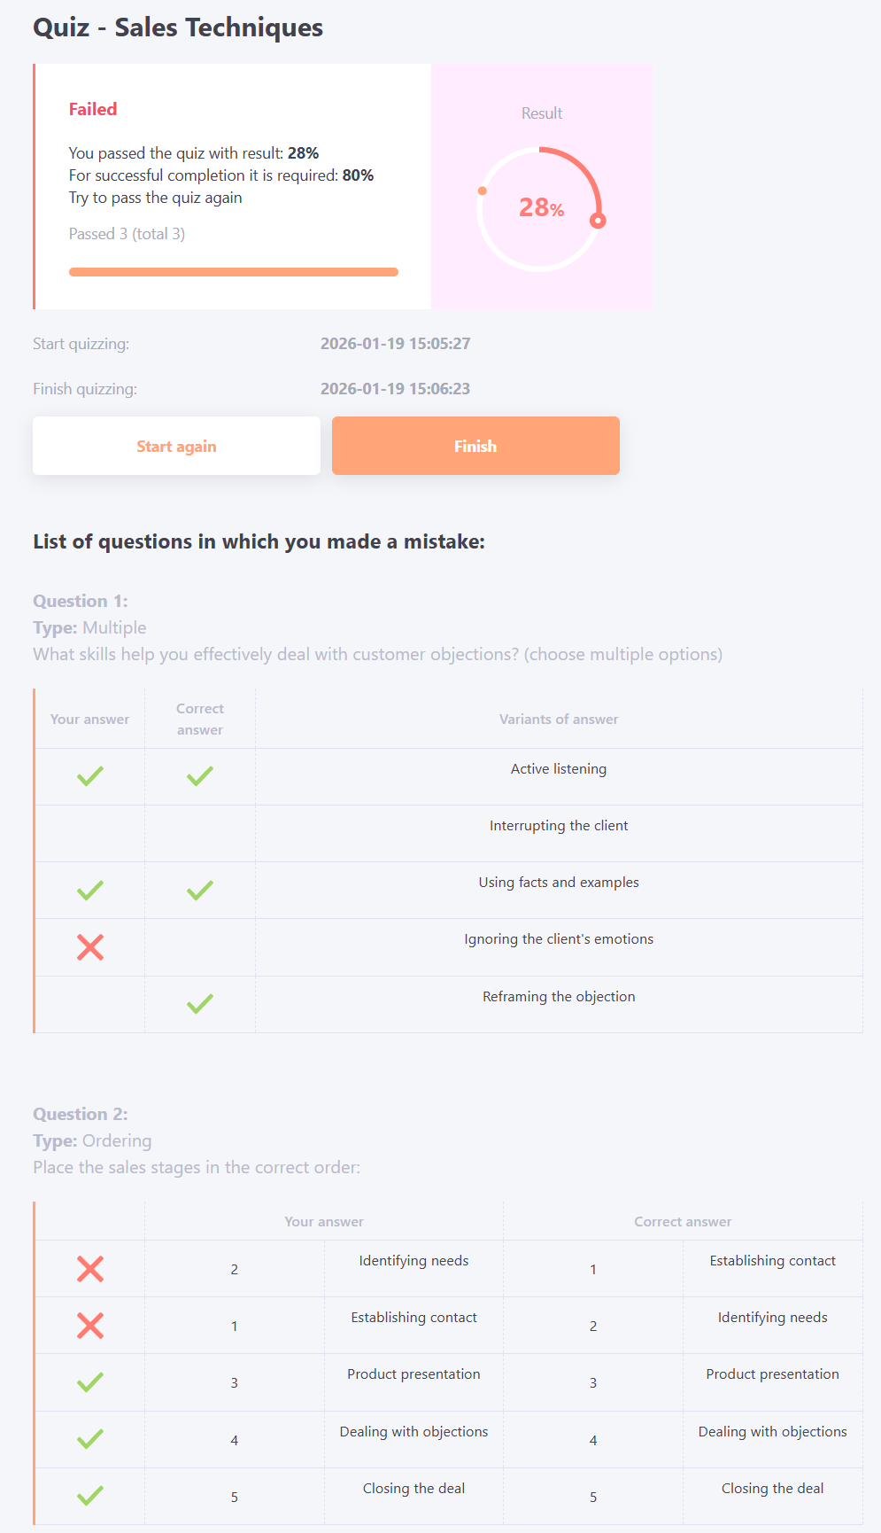
Task: Click the Question 1 heading
Action: pyautogui.click(x=81, y=601)
